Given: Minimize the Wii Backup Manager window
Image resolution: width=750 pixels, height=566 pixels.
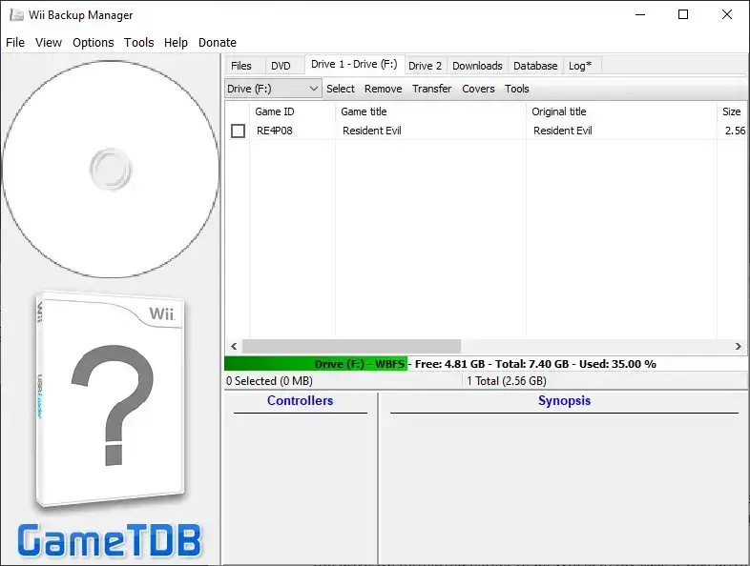Looking at the screenshot, I should click(640, 15).
